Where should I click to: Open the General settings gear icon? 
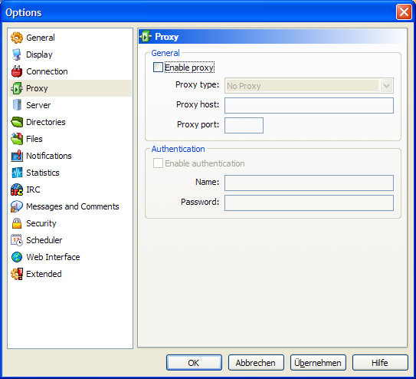click(x=17, y=38)
